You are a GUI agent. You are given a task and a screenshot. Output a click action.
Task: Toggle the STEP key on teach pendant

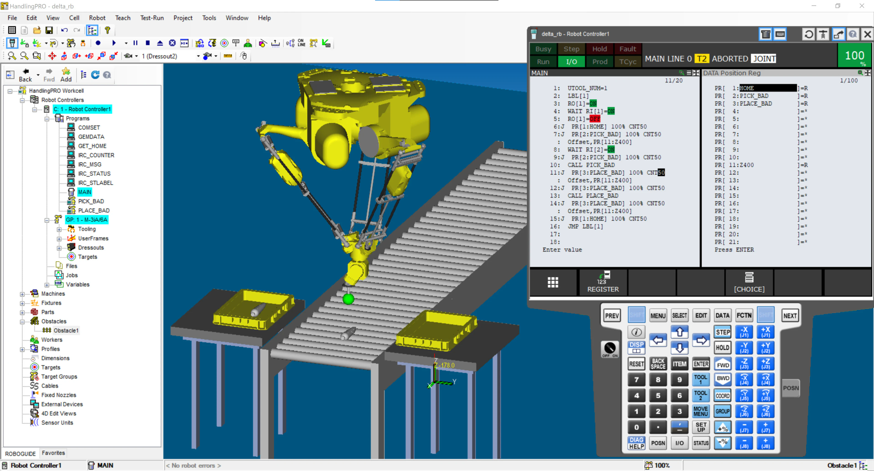click(722, 332)
